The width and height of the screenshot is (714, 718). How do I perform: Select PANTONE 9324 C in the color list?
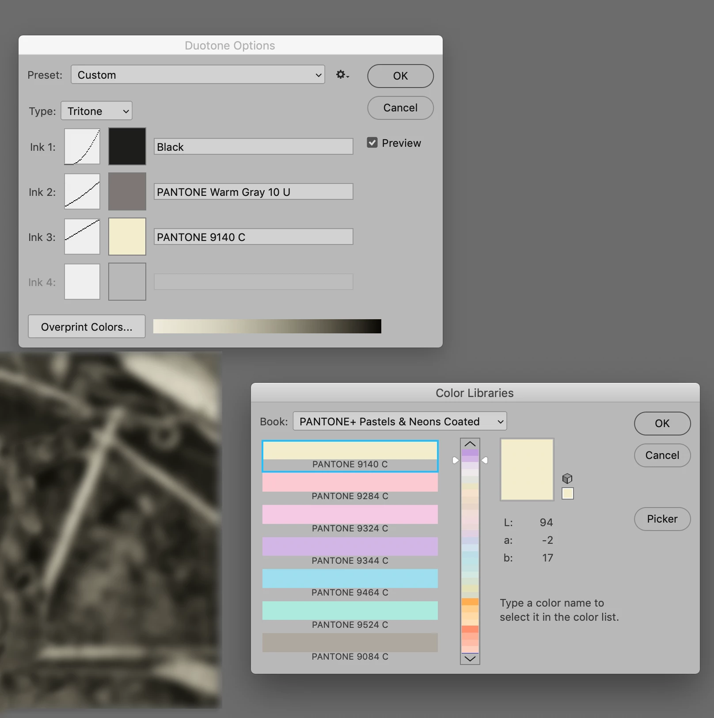coord(350,519)
